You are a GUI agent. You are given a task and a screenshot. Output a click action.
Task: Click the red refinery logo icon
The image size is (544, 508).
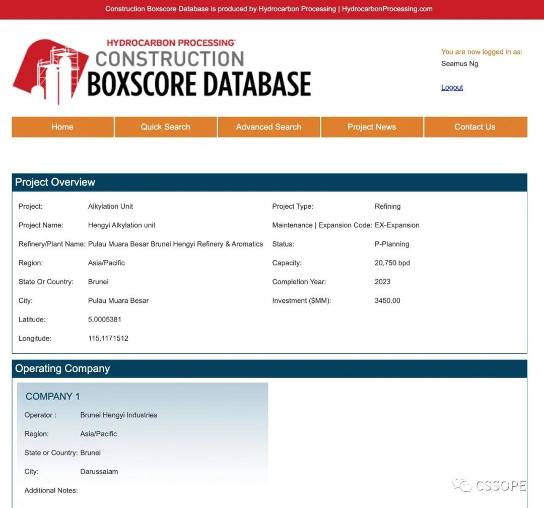[x=49, y=72]
